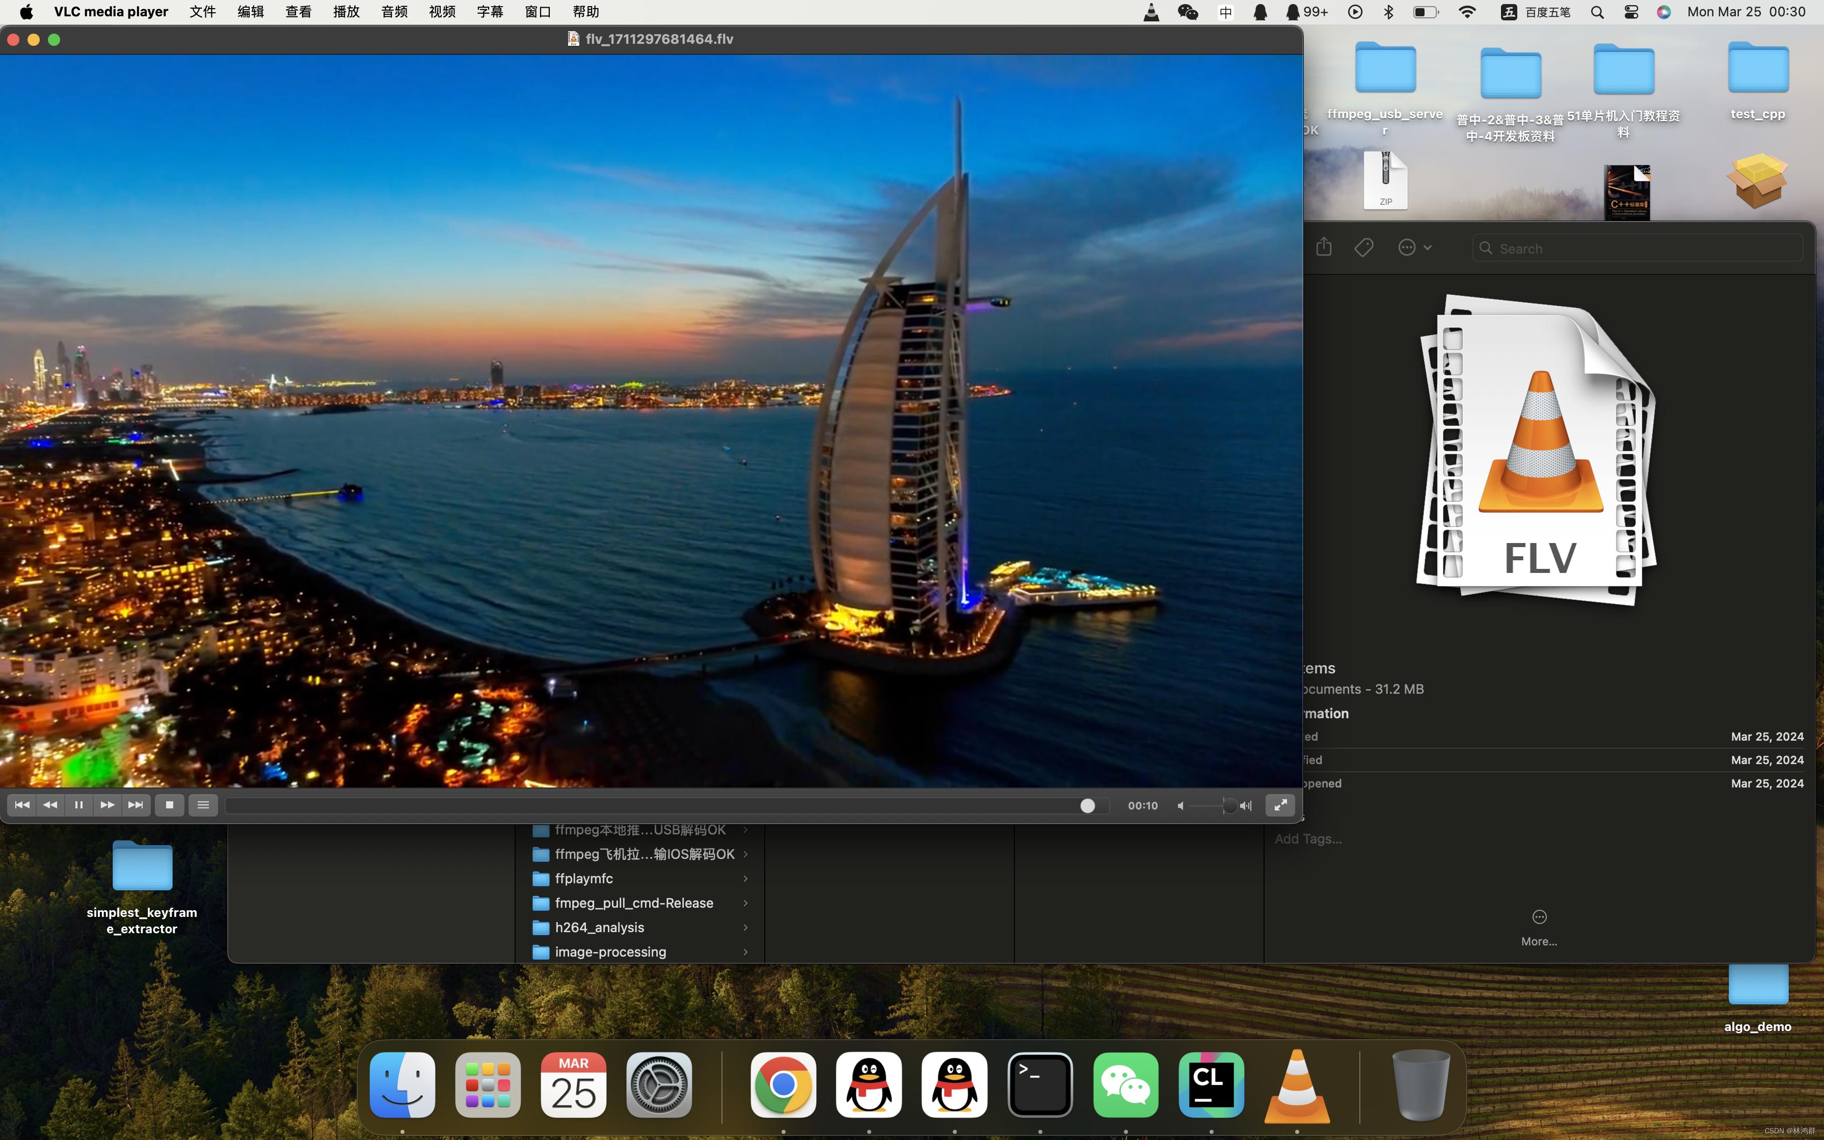Open CLion from the Dock
Viewport: 1824px width, 1140px height.
click(x=1211, y=1084)
